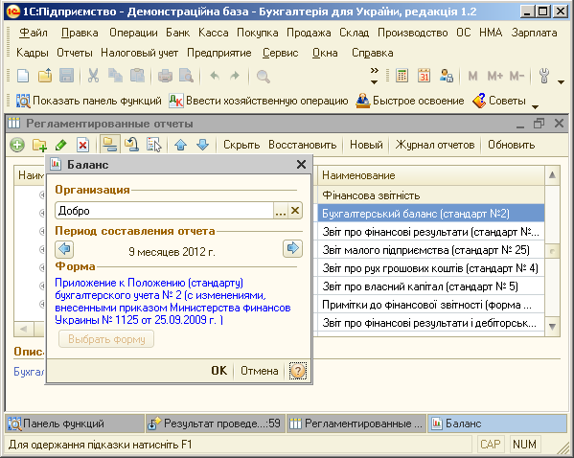Click the Redo arrow icon

click(235, 76)
